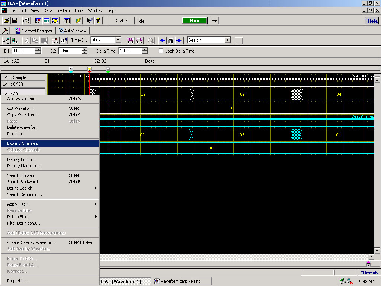Screen dimensions: 381x286
Task: Open the Protocol Designer
Action: click(x=34, y=31)
